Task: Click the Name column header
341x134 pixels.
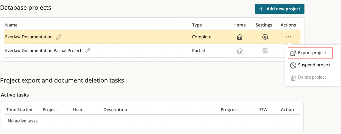Action: [x=11, y=25]
